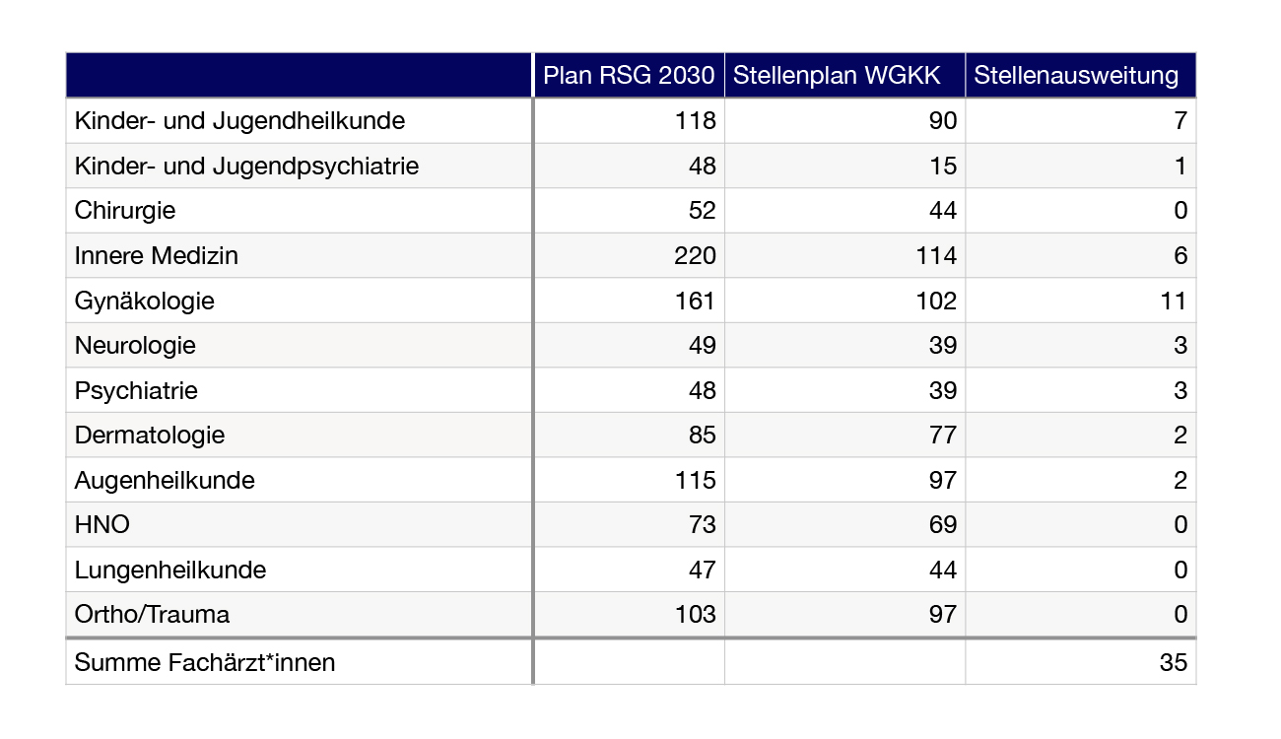Image resolution: width=1281 pixels, height=739 pixels.
Task: Click the HNO row label
Action: click(102, 525)
